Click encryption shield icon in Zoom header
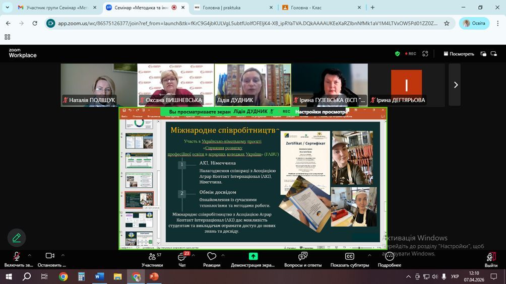The image size is (506, 284). coord(397,54)
